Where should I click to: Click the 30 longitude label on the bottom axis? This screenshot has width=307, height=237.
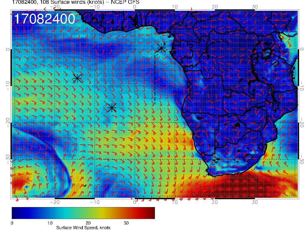click(x=255, y=202)
